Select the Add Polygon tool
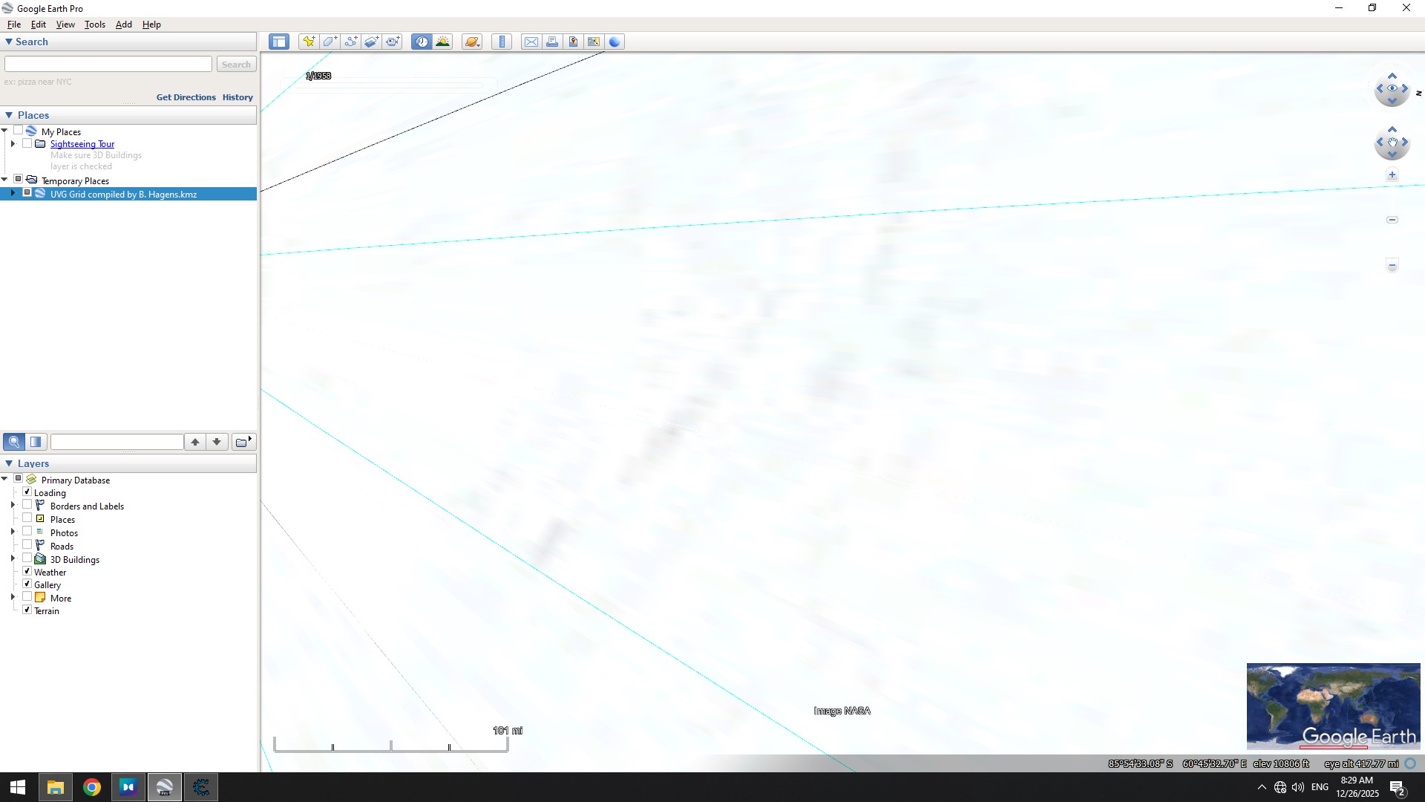Screen dimensions: 1425x802 [330, 42]
